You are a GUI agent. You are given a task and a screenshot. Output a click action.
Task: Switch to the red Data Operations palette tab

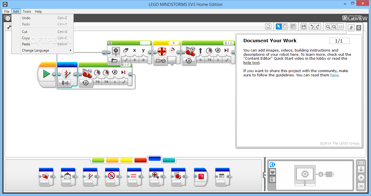click(x=140, y=161)
